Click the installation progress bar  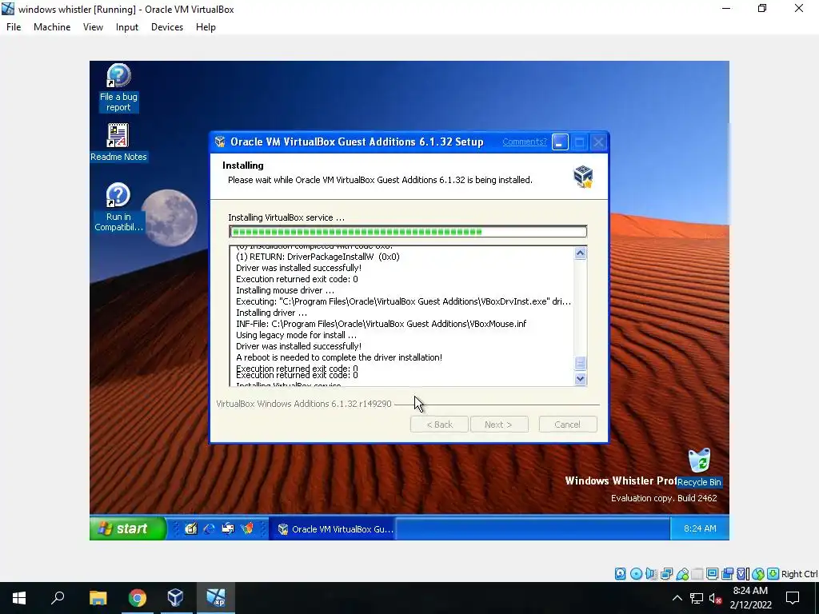(x=408, y=232)
